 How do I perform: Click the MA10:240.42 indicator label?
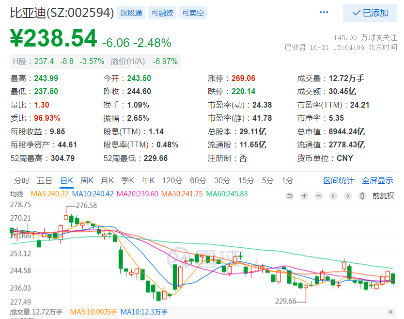93,193
